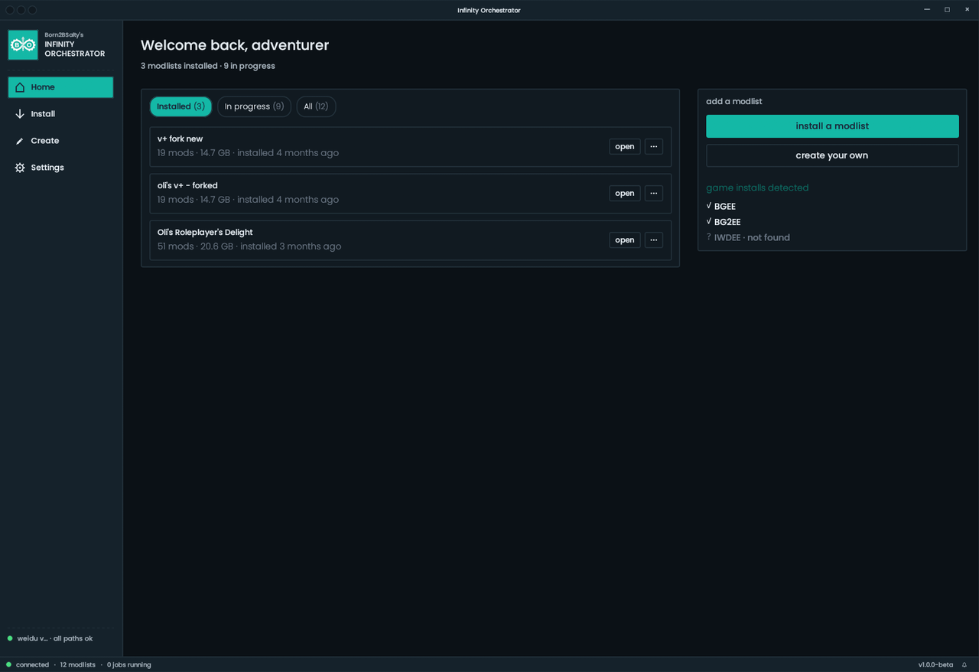Click the install a modlist button
979x672 pixels.
[x=832, y=126]
